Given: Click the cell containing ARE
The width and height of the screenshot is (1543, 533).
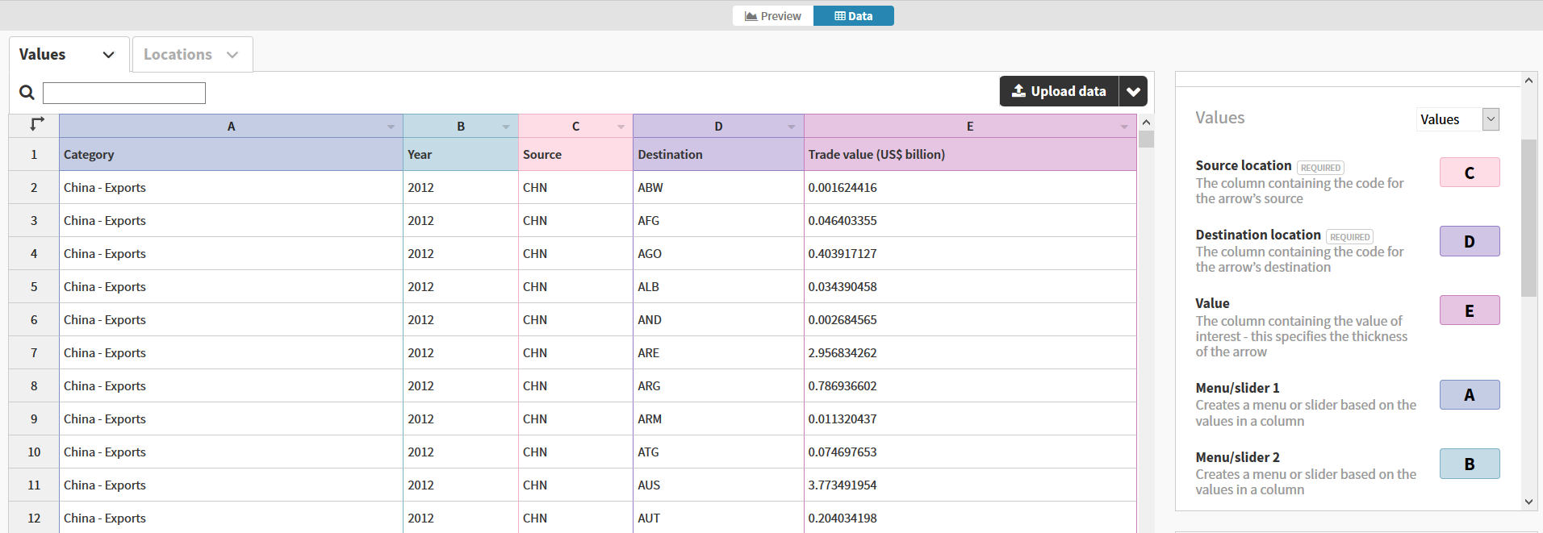Looking at the screenshot, I should [x=718, y=352].
